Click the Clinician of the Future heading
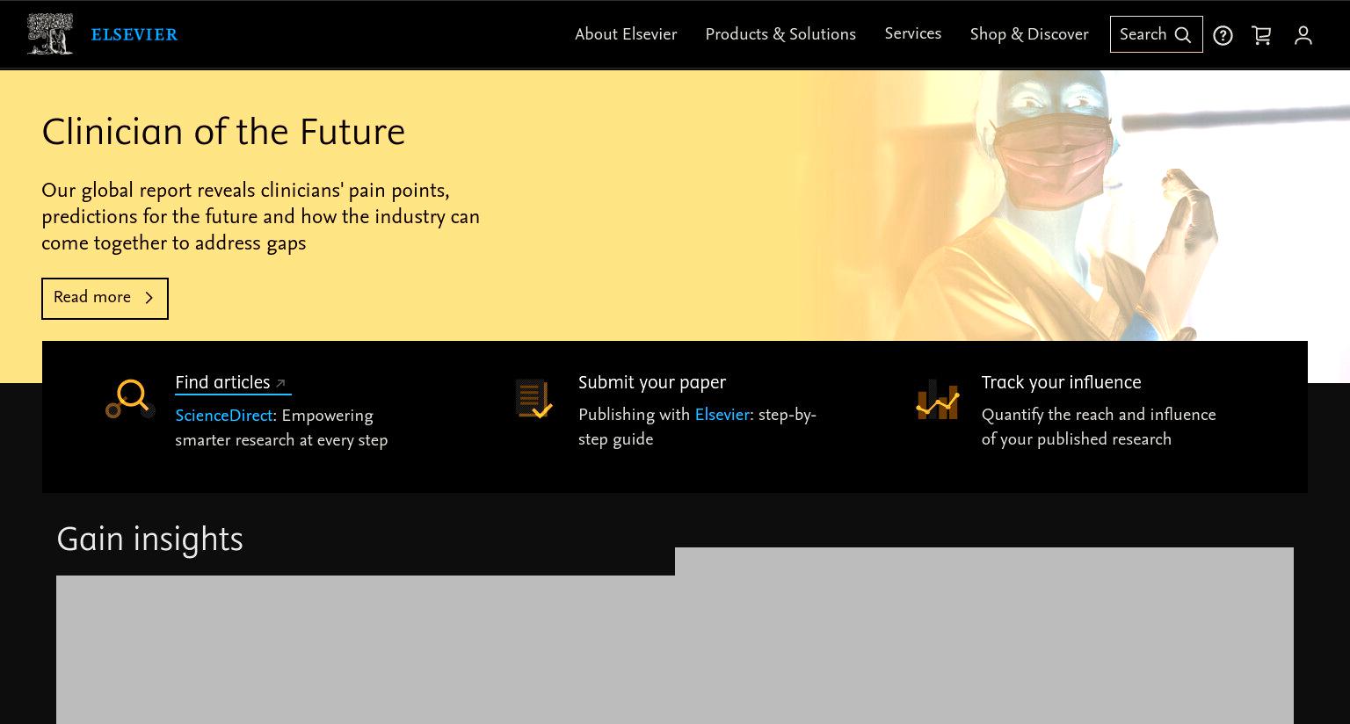Viewport: 1350px width, 724px height. tap(223, 133)
